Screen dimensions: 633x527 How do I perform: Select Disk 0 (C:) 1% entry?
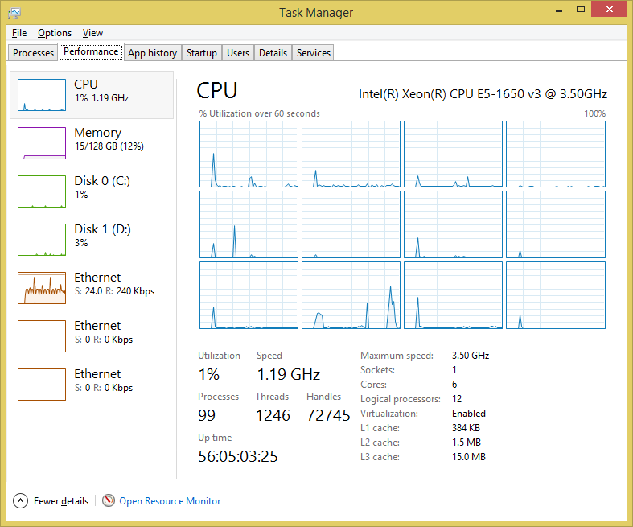point(92,191)
